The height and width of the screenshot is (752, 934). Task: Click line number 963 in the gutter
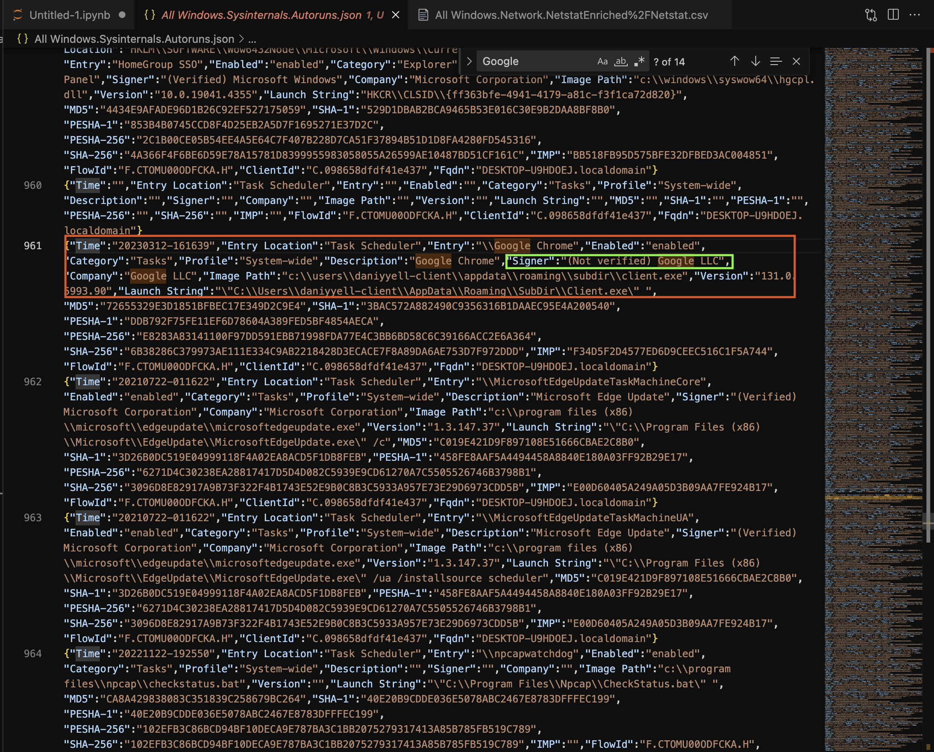[x=33, y=518]
